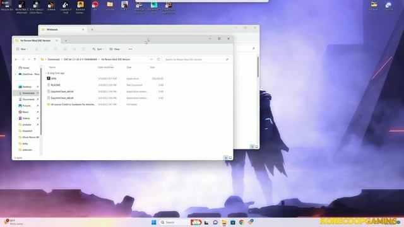Select the EXE Ver 2.1 breadcrumb segment
The image size is (404, 227).
[x=80, y=59]
